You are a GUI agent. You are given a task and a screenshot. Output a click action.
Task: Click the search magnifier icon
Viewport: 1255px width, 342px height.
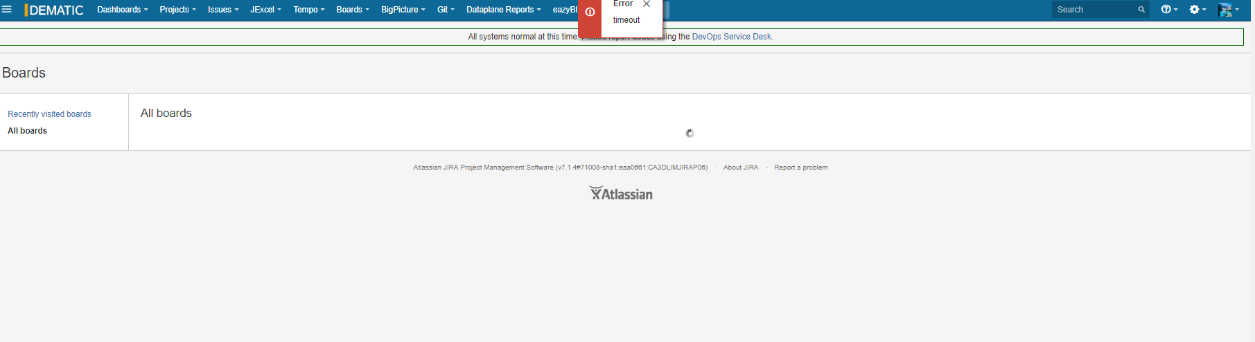pos(1141,10)
